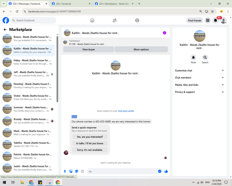
Task: Open the Friends icon in top navigation
Action: pyautogui.click(x=115, y=20)
